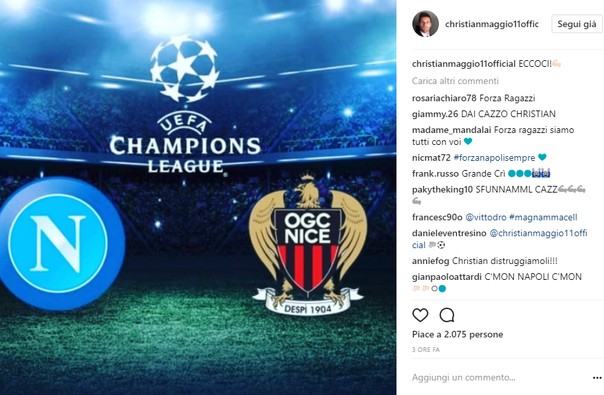This screenshot has height=395, width=604.
Task: Open gianpaoloattardi's profile
Action: click(x=447, y=277)
